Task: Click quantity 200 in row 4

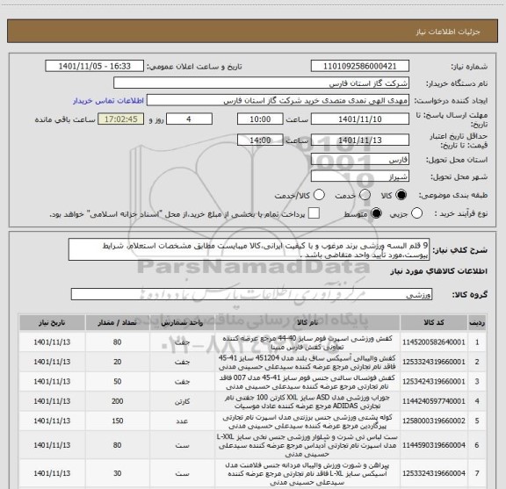Action: (x=118, y=401)
